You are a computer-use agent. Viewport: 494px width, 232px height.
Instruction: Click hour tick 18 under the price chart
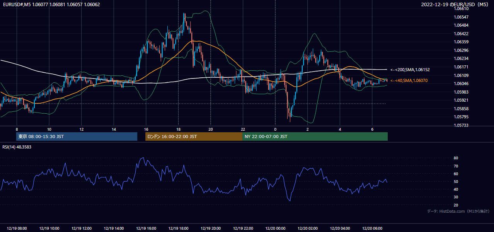tap(178, 129)
